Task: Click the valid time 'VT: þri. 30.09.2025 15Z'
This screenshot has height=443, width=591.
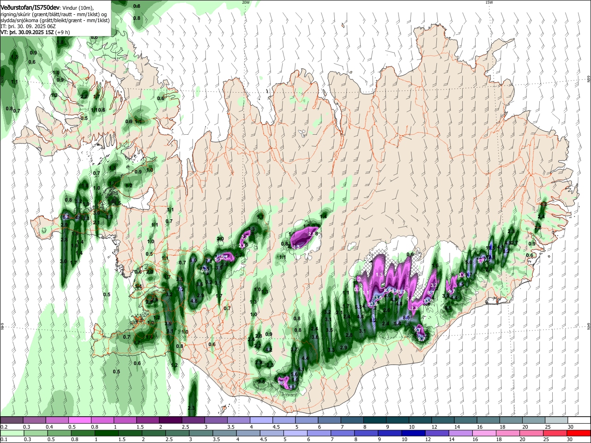Action: coord(27,32)
